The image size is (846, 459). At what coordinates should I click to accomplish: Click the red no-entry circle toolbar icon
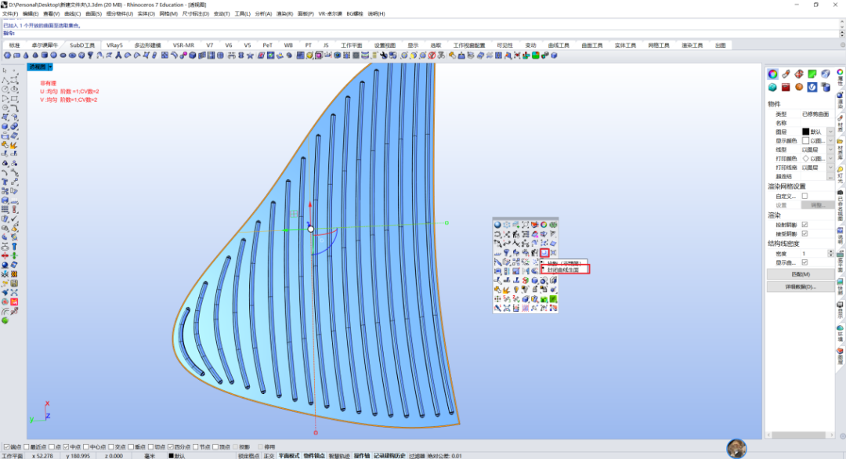(432, 56)
